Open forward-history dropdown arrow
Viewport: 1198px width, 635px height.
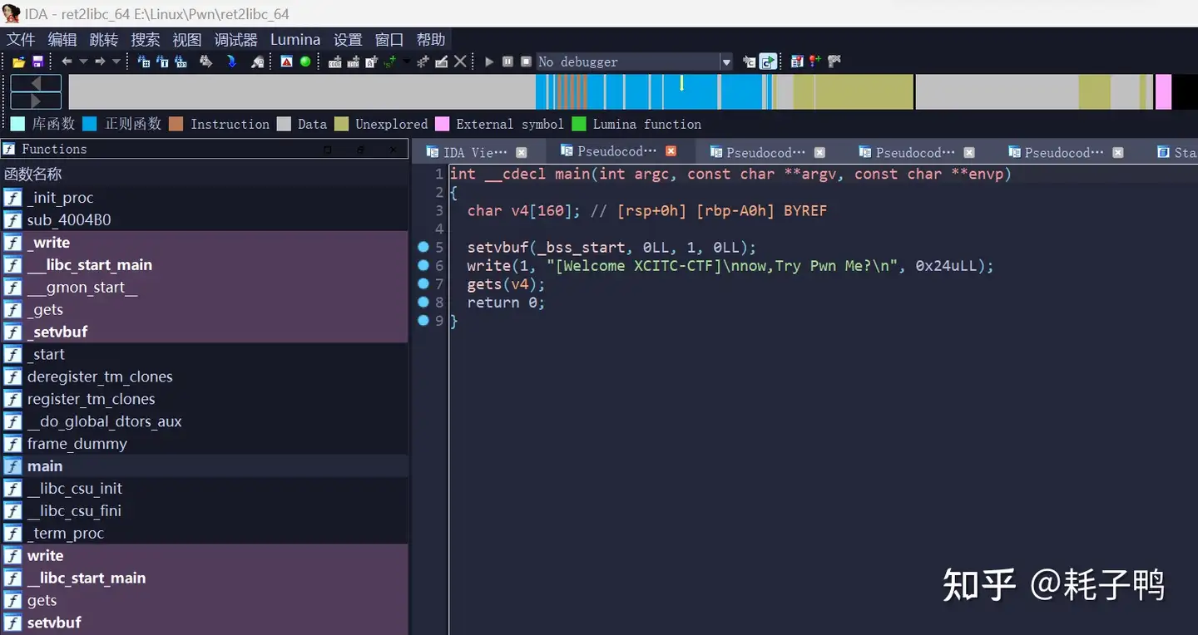click(116, 62)
